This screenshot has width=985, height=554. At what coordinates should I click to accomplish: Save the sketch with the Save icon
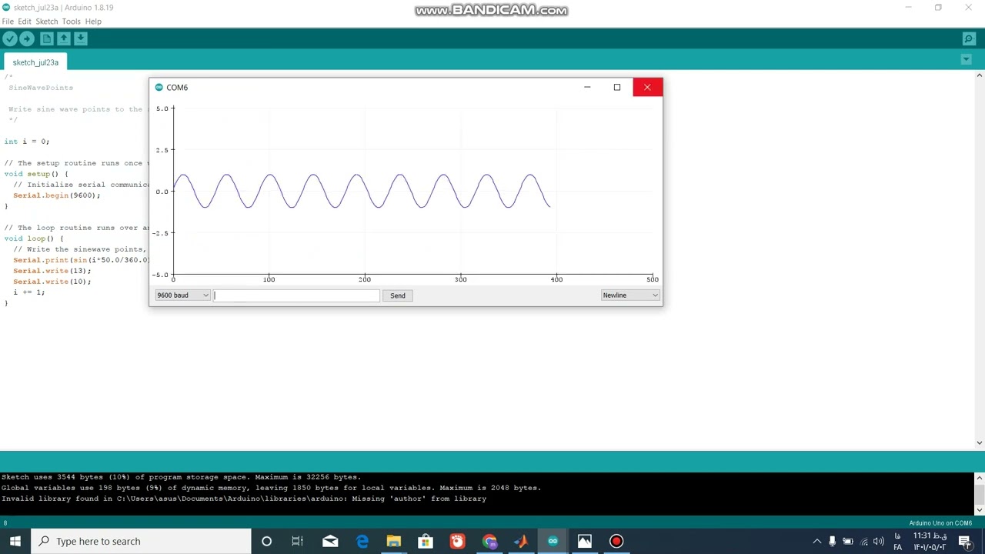[81, 38]
